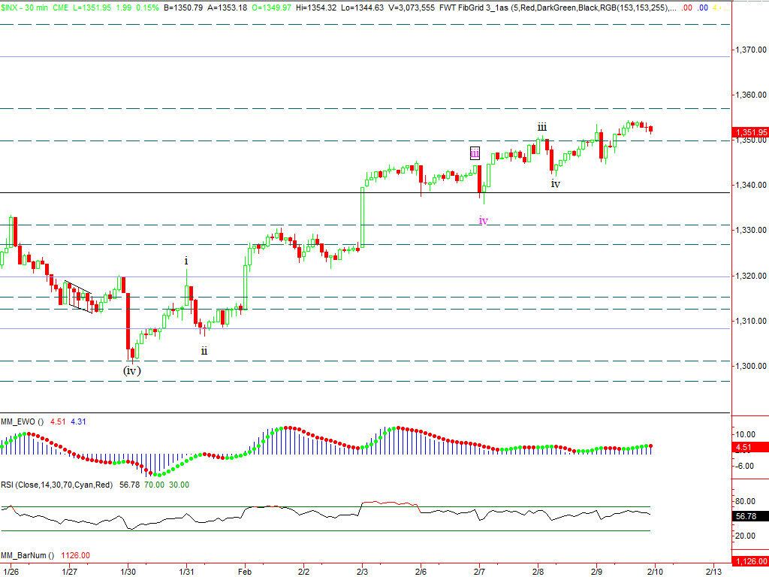Click the 1,340.00 price axis label
Image resolution: width=769 pixels, height=577 pixels.
point(751,185)
